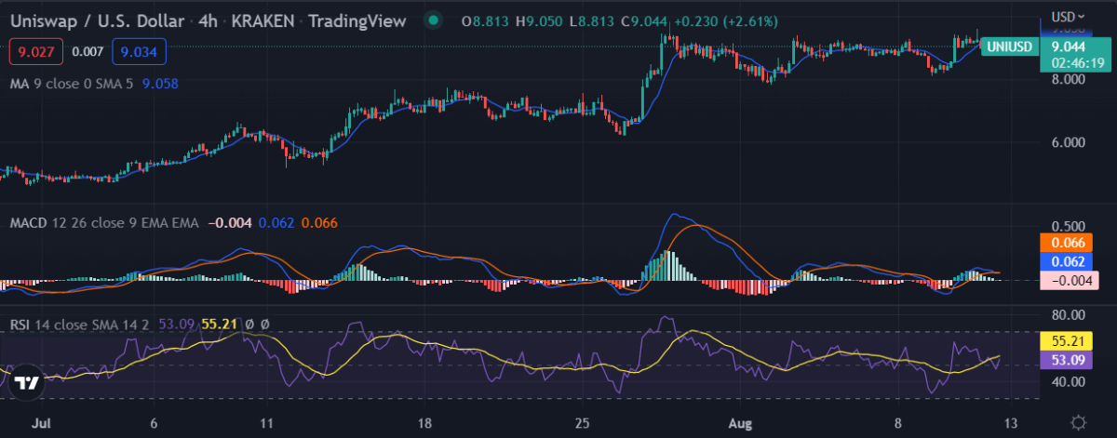Click the orange 0.066 label on the MACD axis

(1066, 243)
